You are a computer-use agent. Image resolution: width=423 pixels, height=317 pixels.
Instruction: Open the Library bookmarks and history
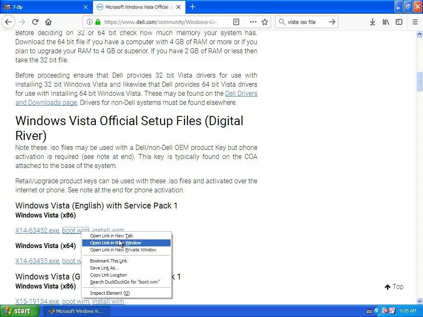386,22
